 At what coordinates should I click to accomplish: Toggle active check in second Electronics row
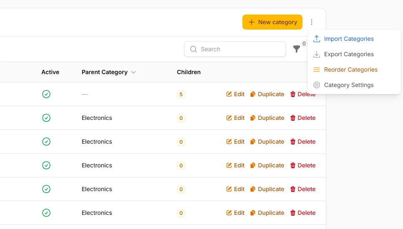pos(46,142)
